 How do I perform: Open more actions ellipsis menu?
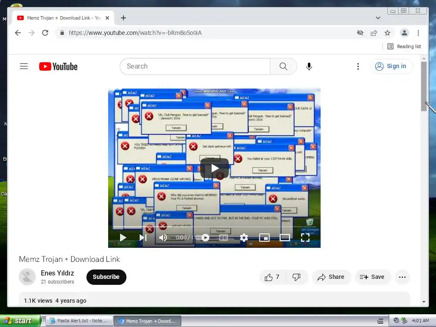402,277
